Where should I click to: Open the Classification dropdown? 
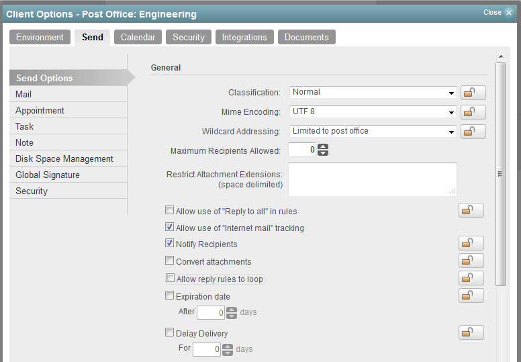coord(373,93)
